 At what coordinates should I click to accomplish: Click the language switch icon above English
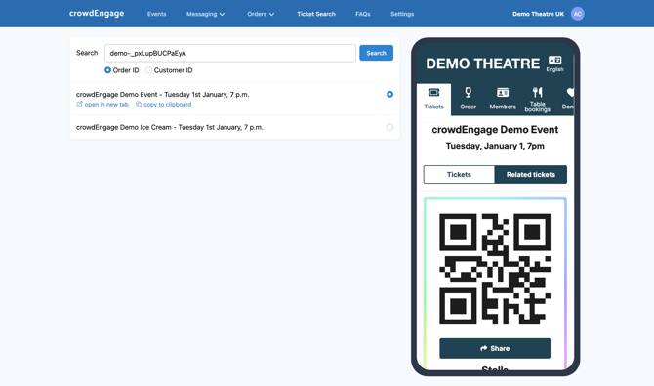pos(554,60)
